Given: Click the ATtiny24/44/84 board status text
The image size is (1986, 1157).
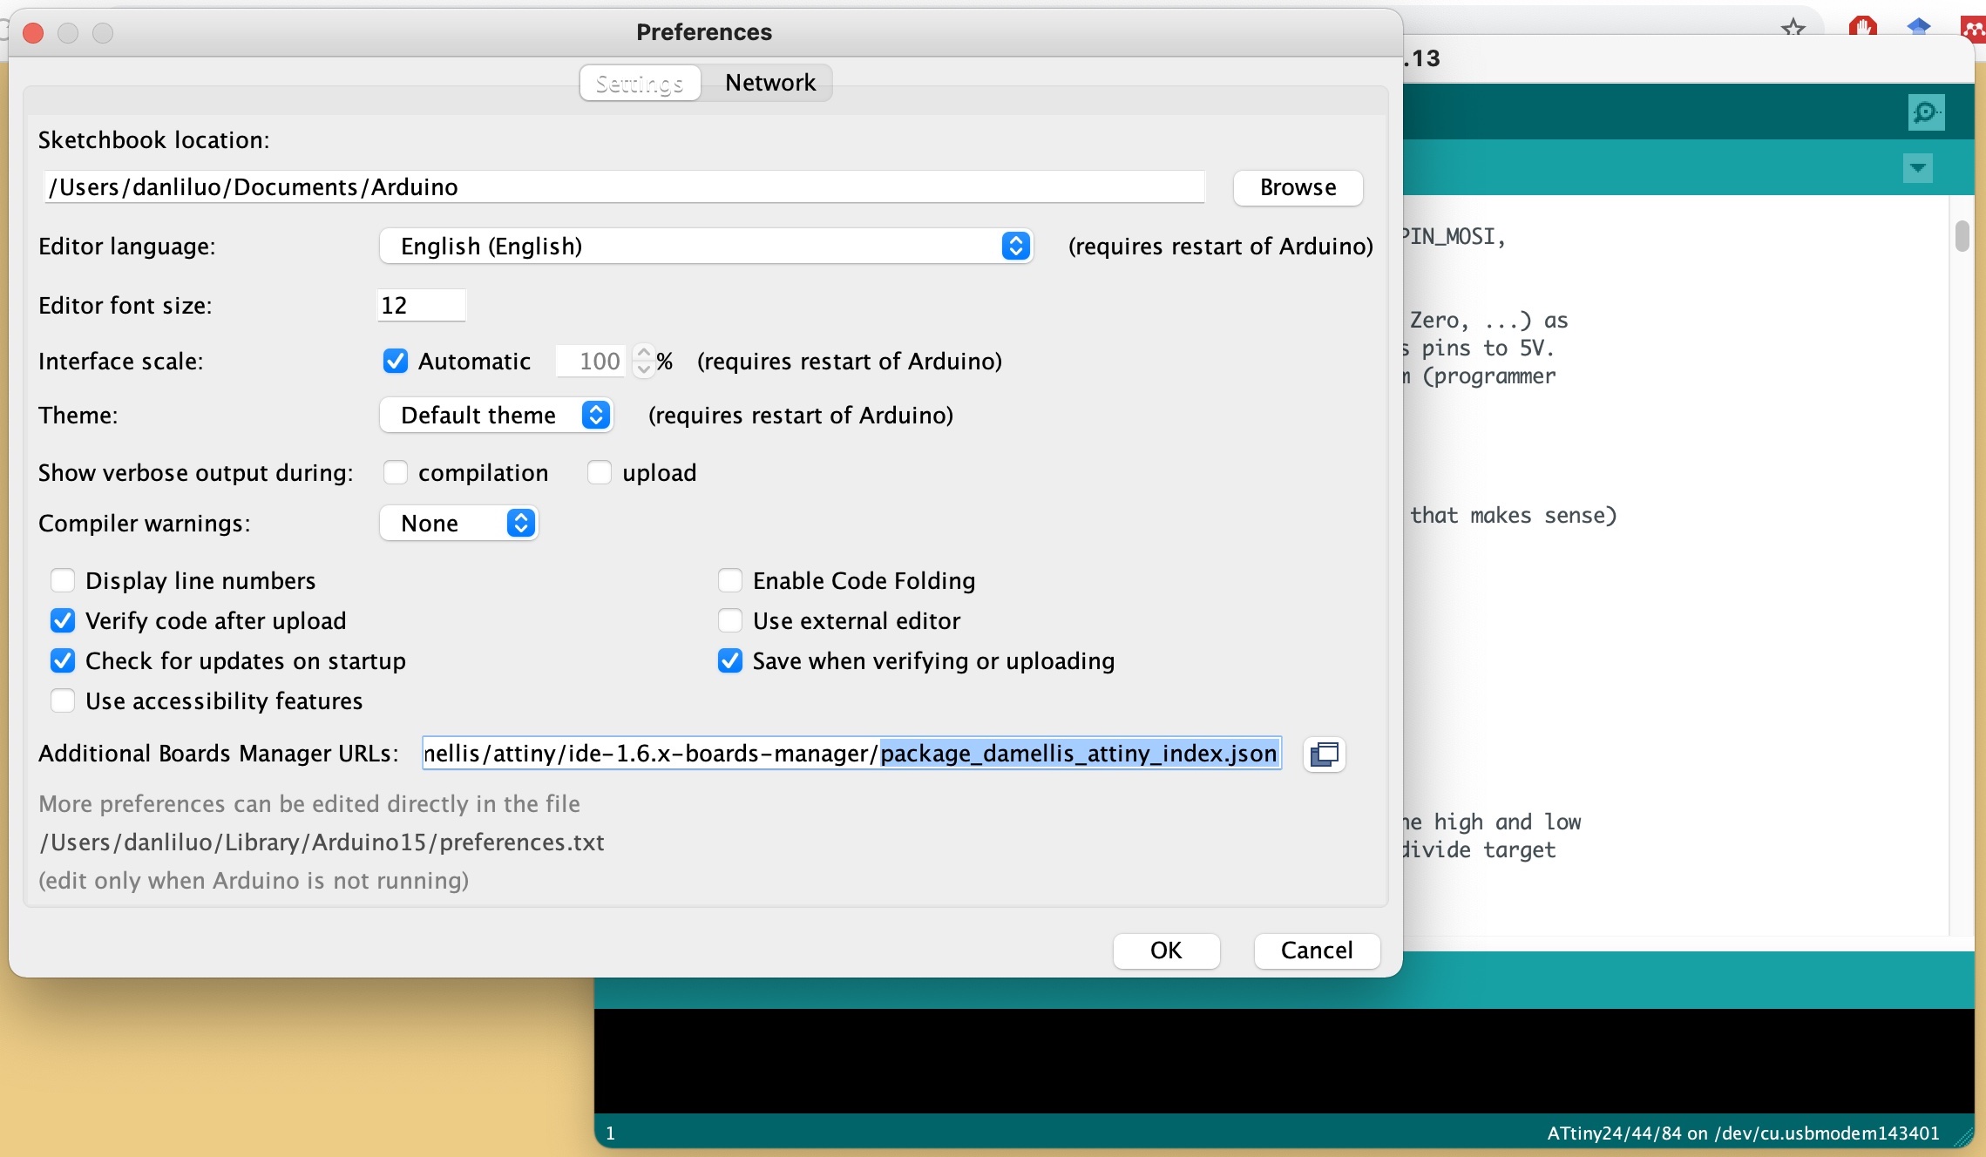Looking at the screenshot, I should [x=1742, y=1133].
